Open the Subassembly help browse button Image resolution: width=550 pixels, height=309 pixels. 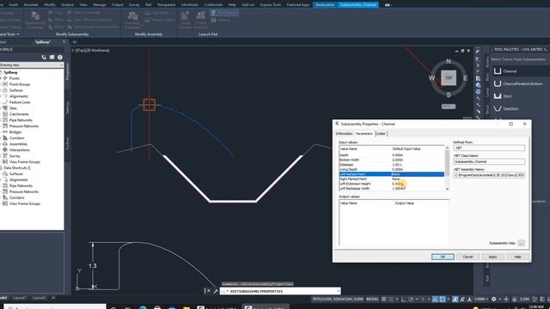[x=522, y=243]
